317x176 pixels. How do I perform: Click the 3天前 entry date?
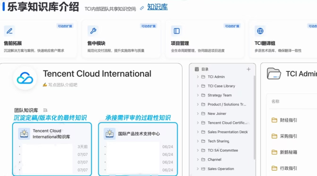coord(82,147)
